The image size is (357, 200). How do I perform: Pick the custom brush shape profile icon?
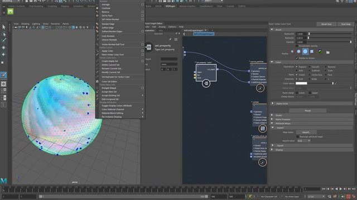pos(320,52)
